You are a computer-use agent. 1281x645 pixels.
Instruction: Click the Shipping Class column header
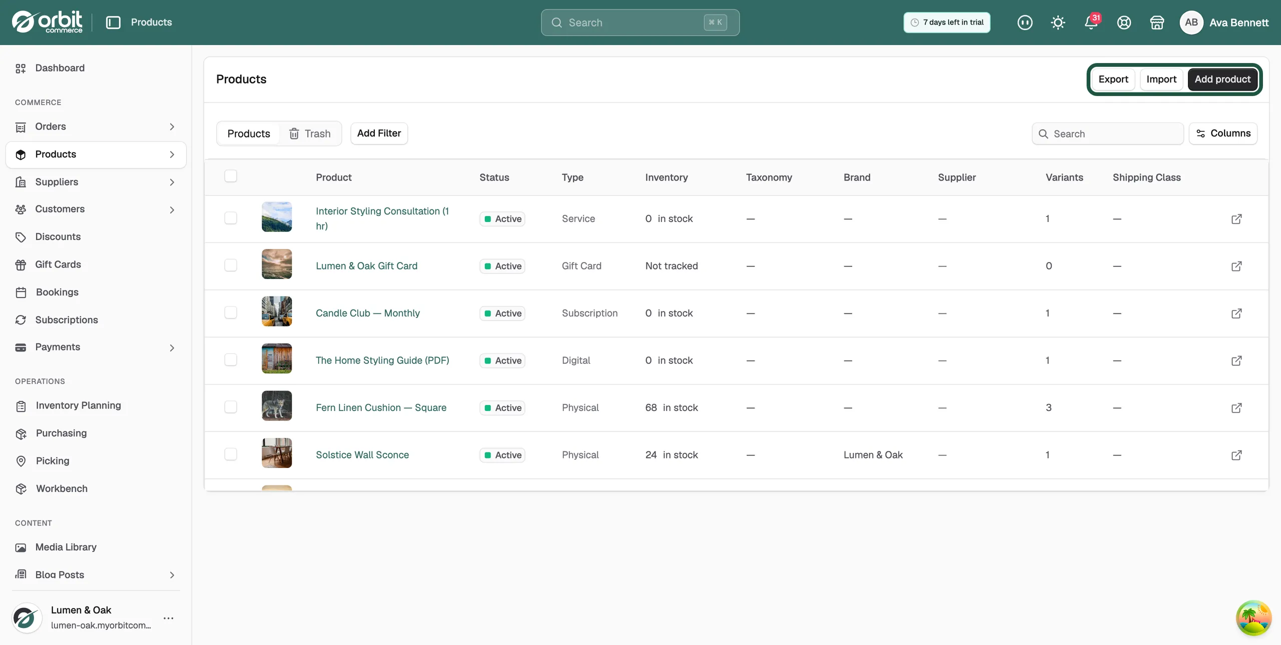coord(1146,177)
